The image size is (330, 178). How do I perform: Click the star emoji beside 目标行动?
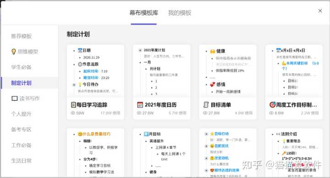212,134
